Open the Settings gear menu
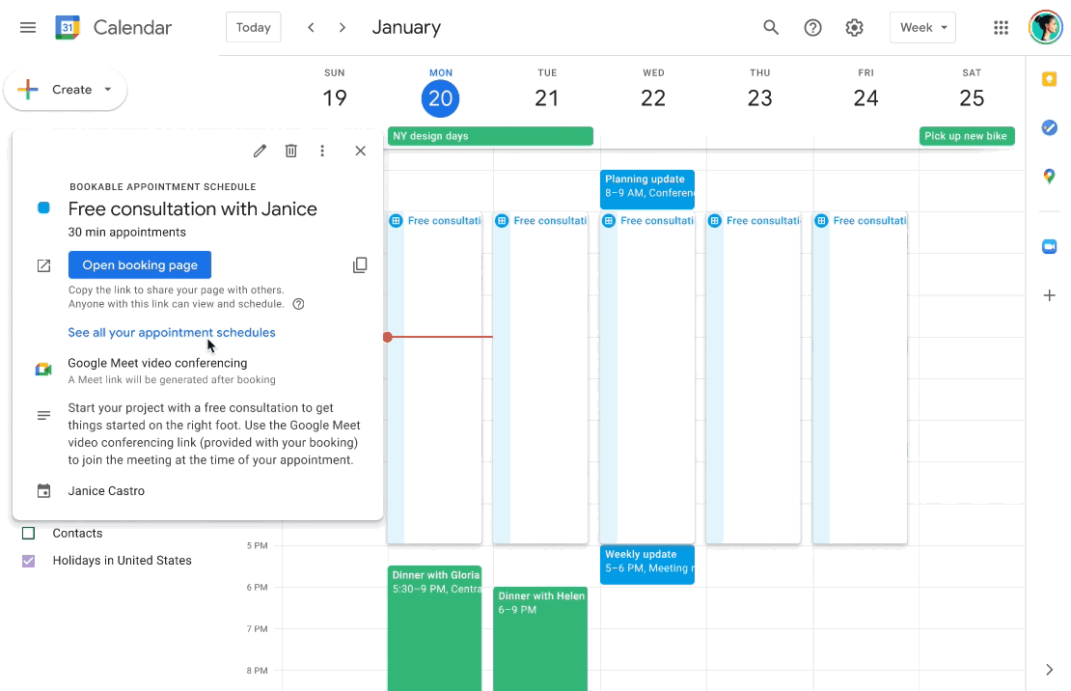The image size is (1071, 691). click(854, 28)
